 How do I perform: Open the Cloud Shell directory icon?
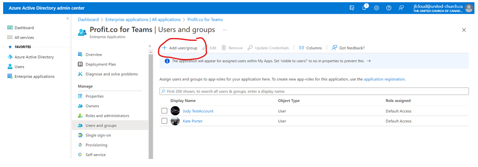pyautogui.click(x=352, y=8)
